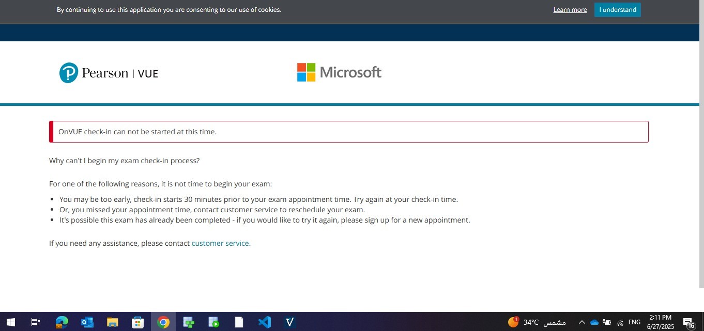Launch Microsoft Edge from taskbar
This screenshot has height=331, width=704.
[62, 322]
